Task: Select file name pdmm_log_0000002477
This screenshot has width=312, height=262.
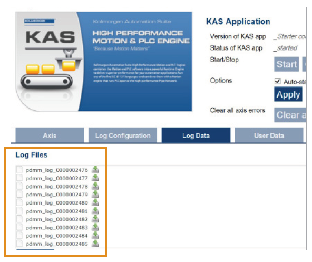Action: [x=57, y=178]
